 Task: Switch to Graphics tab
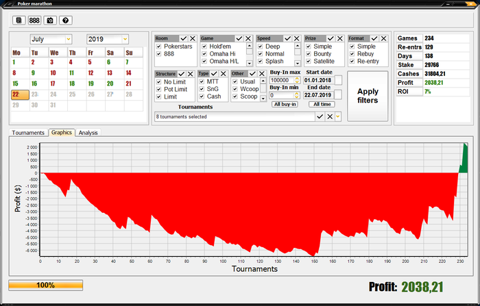(62, 132)
